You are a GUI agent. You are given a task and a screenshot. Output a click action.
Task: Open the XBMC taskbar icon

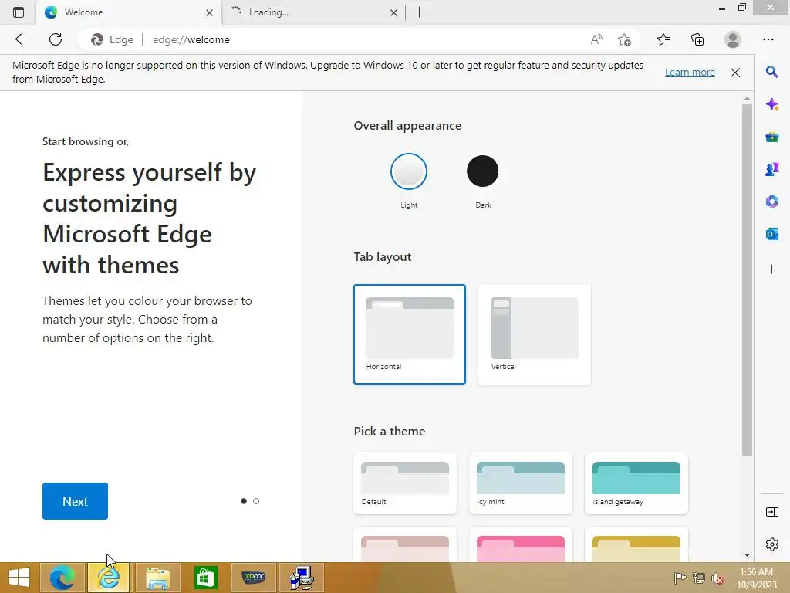[x=254, y=578]
